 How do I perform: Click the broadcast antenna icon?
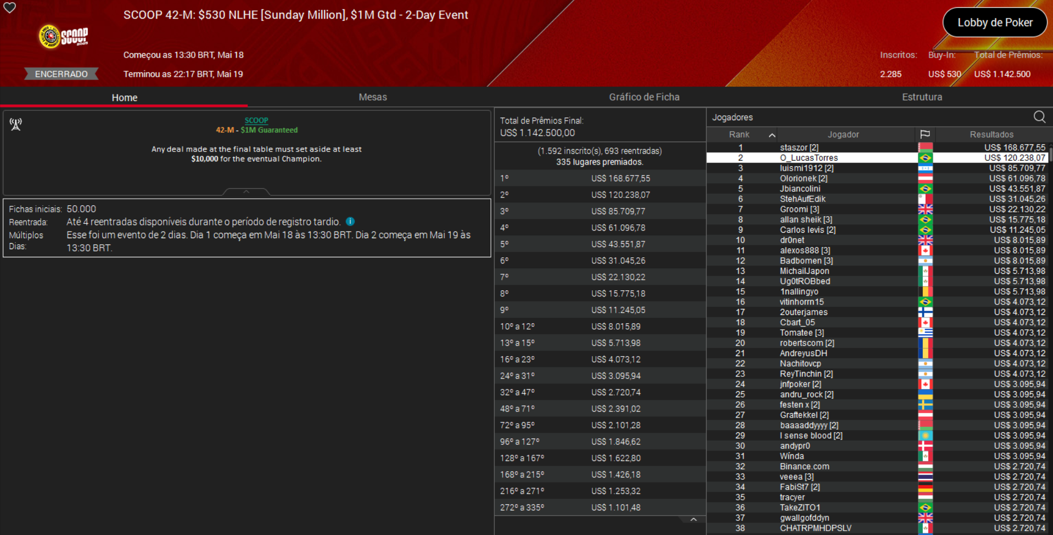[x=16, y=125]
